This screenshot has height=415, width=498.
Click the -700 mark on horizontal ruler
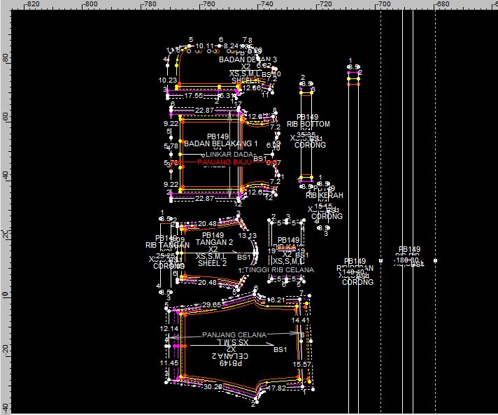(x=383, y=4)
